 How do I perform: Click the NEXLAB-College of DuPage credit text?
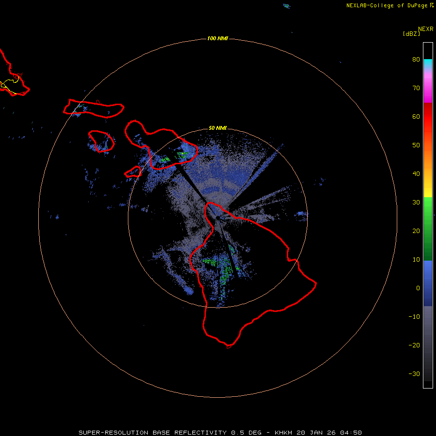[x=387, y=5]
